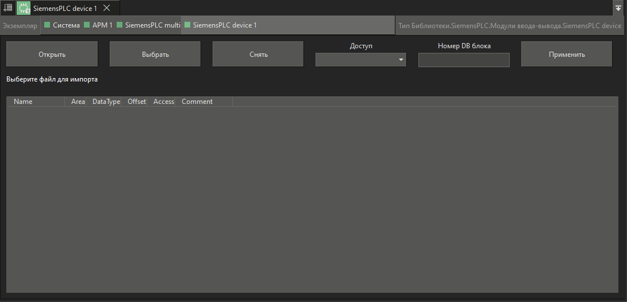
Task: Sort by Name column header
Action: tap(36, 102)
